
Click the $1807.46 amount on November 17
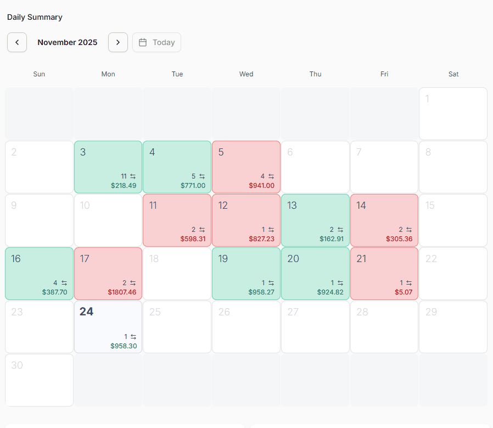coord(122,292)
